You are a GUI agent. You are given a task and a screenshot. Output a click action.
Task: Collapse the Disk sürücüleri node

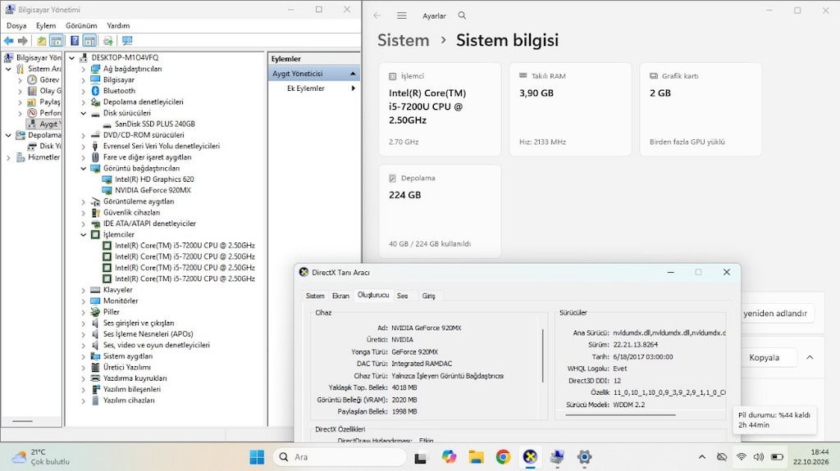83,113
